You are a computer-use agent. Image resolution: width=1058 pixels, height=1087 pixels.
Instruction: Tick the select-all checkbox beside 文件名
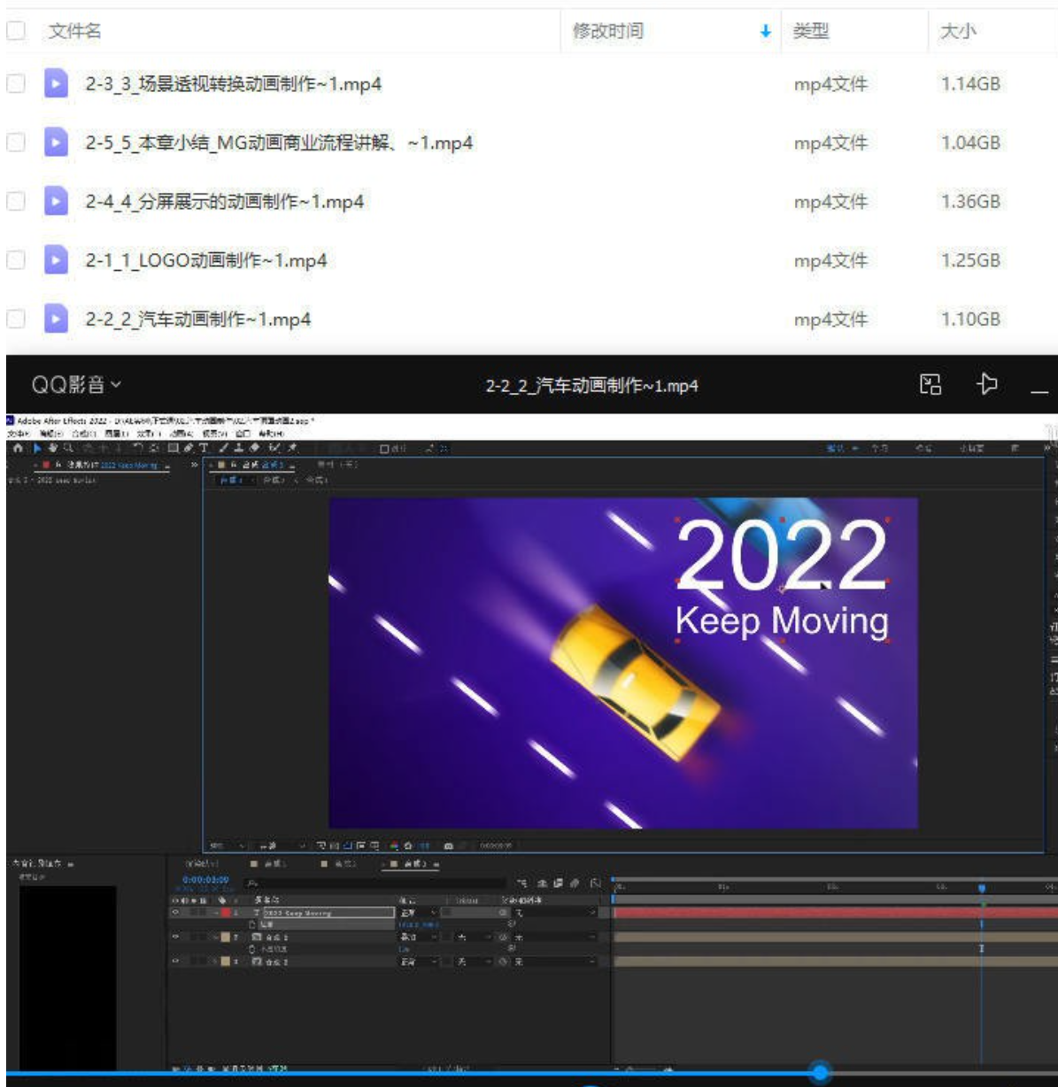point(16,31)
